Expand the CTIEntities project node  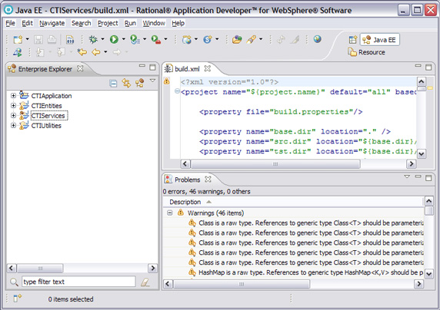[x=13, y=106]
